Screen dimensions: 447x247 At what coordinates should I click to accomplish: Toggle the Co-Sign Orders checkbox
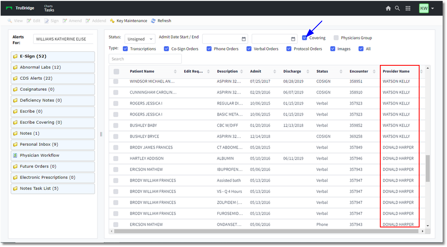[x=167, y=49]
